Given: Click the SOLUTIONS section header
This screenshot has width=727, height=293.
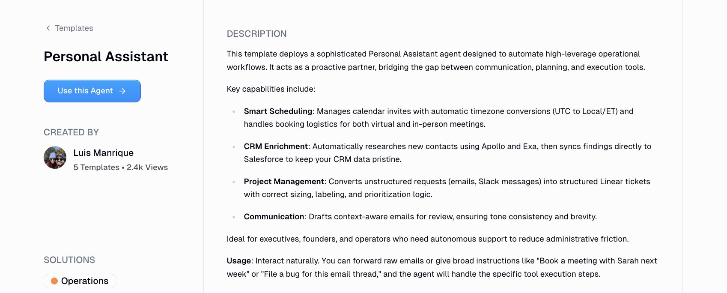Looking at the screenshot, I should [69, 260].
